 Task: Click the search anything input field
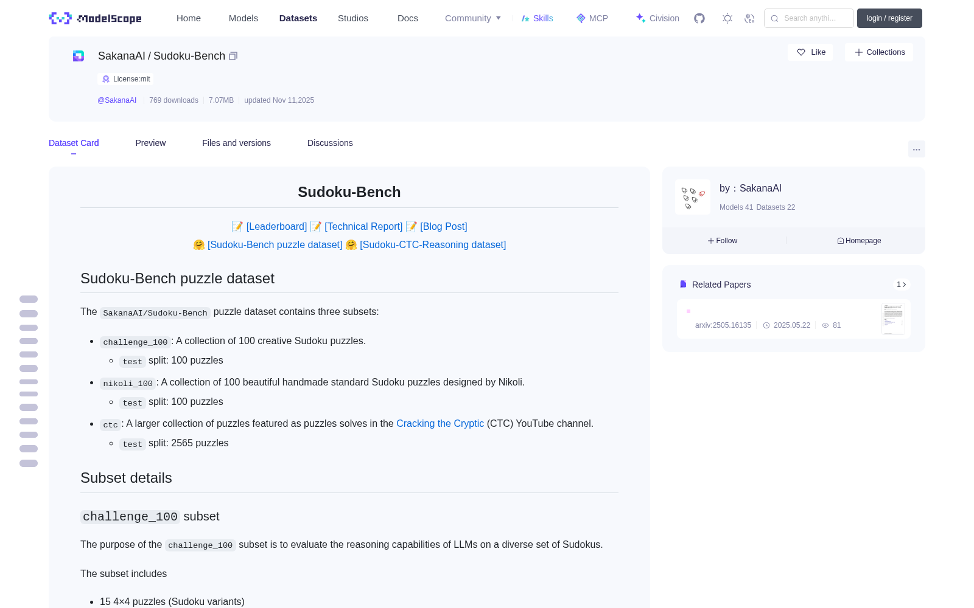point(809,18)
